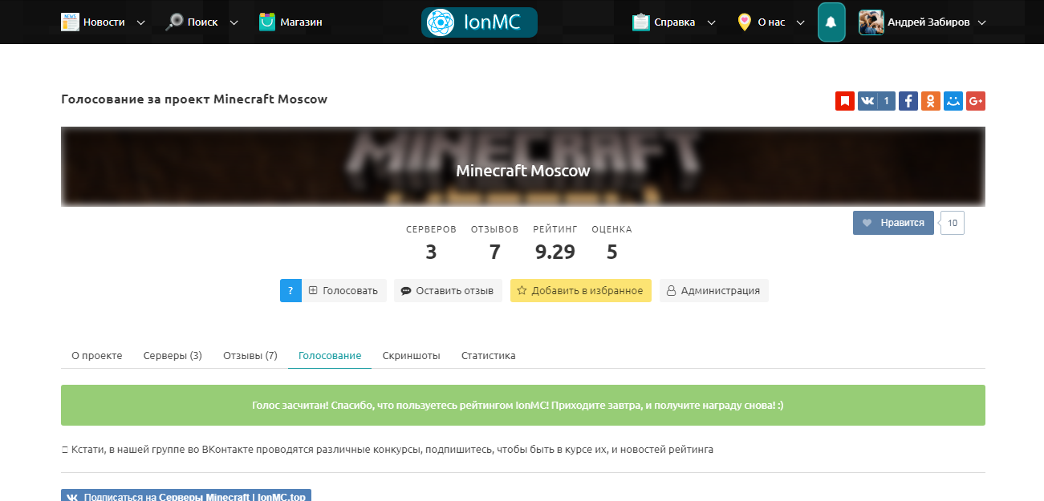Expand the Новости dropdown menu
The width and height of the screenshot is (1044, 501).
click(x=104, y=22)
